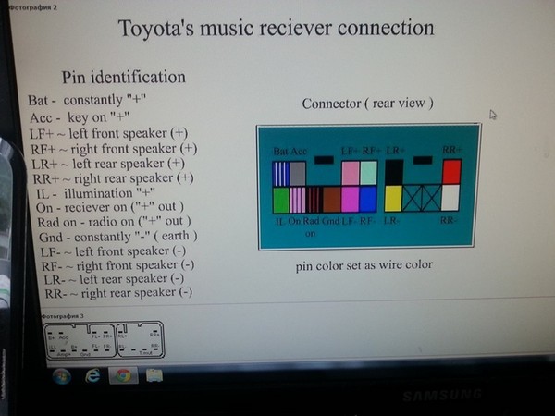This screenshot has width=555, height=416.
Task: Click the text "LR+ ~ left rear speaker (+)"
Action: 108,164
